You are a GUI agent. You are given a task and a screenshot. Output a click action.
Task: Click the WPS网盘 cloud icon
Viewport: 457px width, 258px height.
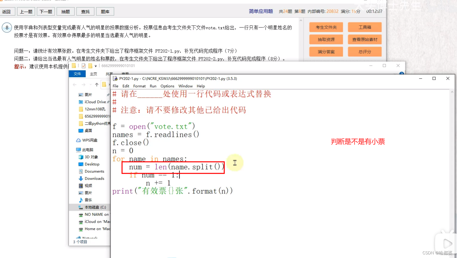click(78, 140)
